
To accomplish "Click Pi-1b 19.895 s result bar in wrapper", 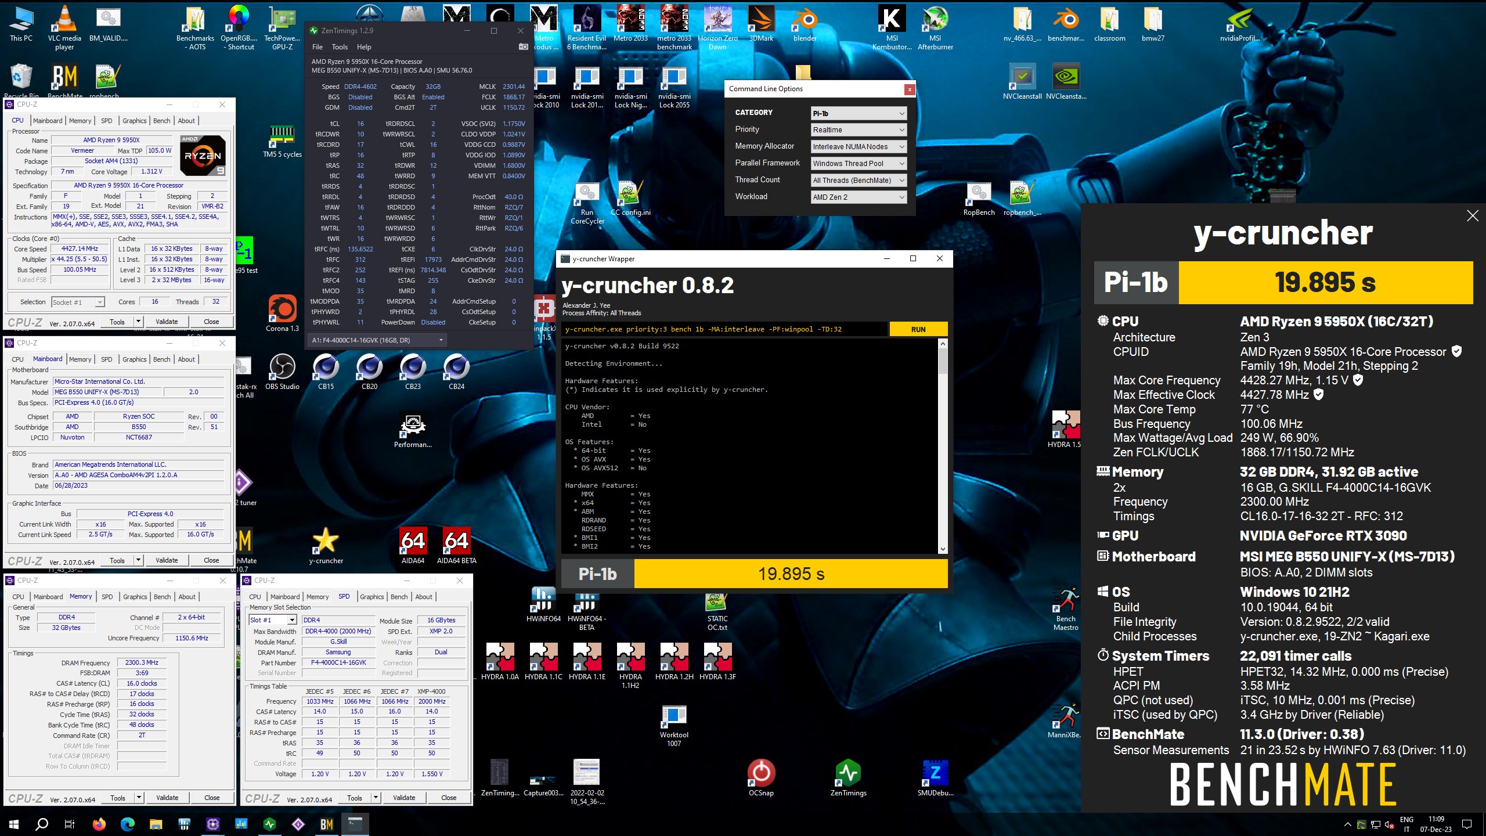I will 755,574.
